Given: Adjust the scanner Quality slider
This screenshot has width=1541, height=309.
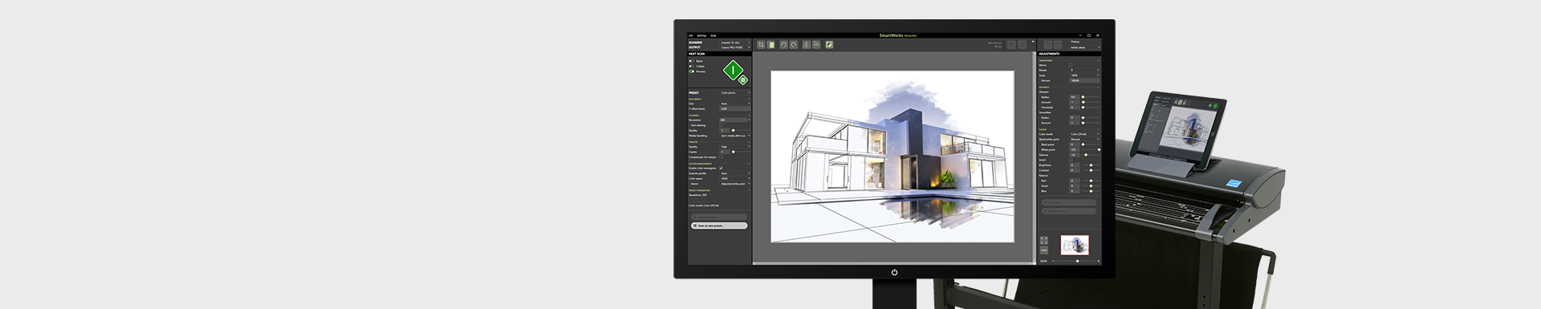Looking at the screenshot, I should [742, 130].
